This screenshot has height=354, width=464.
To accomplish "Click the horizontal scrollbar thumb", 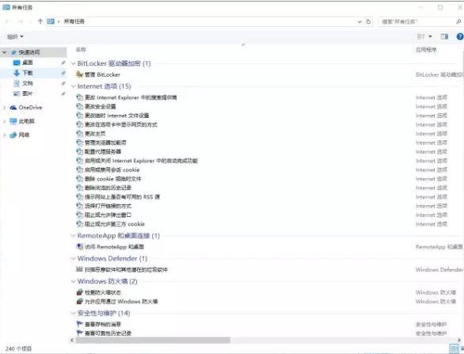I will click(153, 340).
